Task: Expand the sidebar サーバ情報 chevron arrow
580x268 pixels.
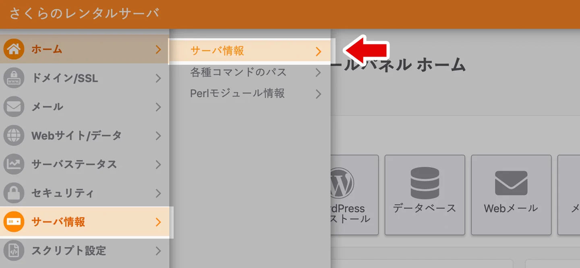Action: [158, 222]
